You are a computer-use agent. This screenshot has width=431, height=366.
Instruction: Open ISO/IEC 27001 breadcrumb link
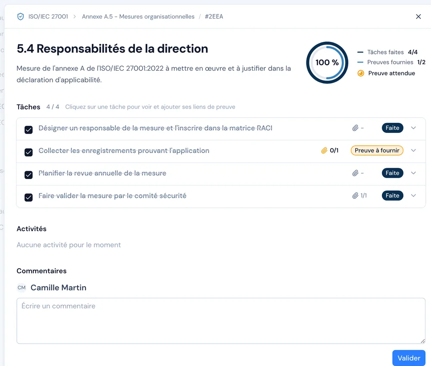click(48, 16)
